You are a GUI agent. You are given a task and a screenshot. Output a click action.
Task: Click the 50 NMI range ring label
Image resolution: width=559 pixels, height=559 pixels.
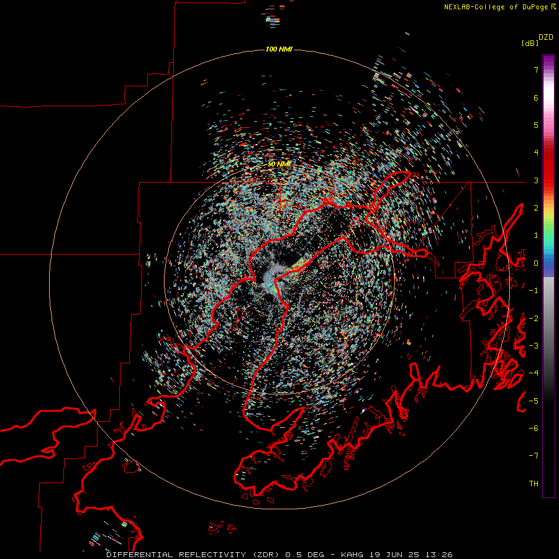pos(279,164)
